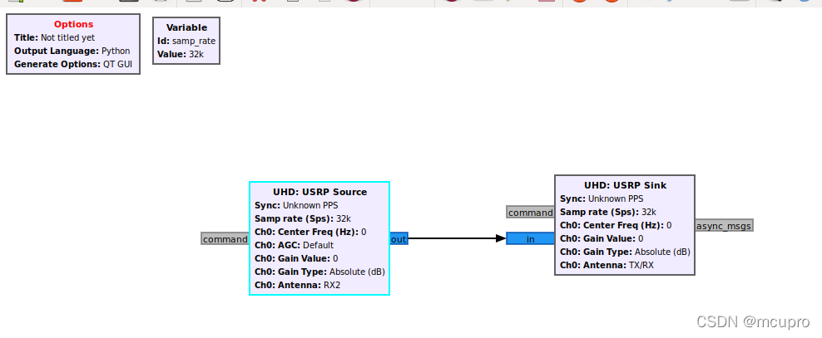Click 'Samp rate (Sps): 32k' in USRP Source
This screenshot has height=338, width=822.
(x=303, y=218)
